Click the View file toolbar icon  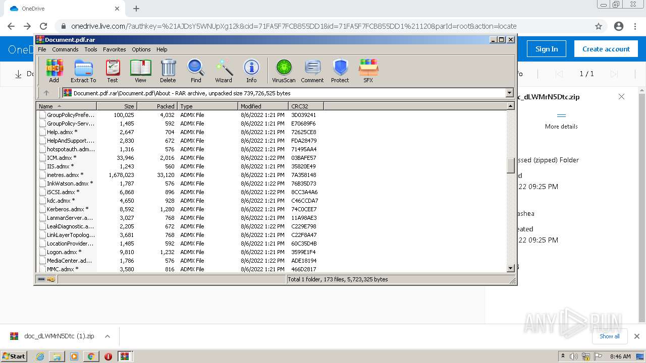(x=140, y=71)
